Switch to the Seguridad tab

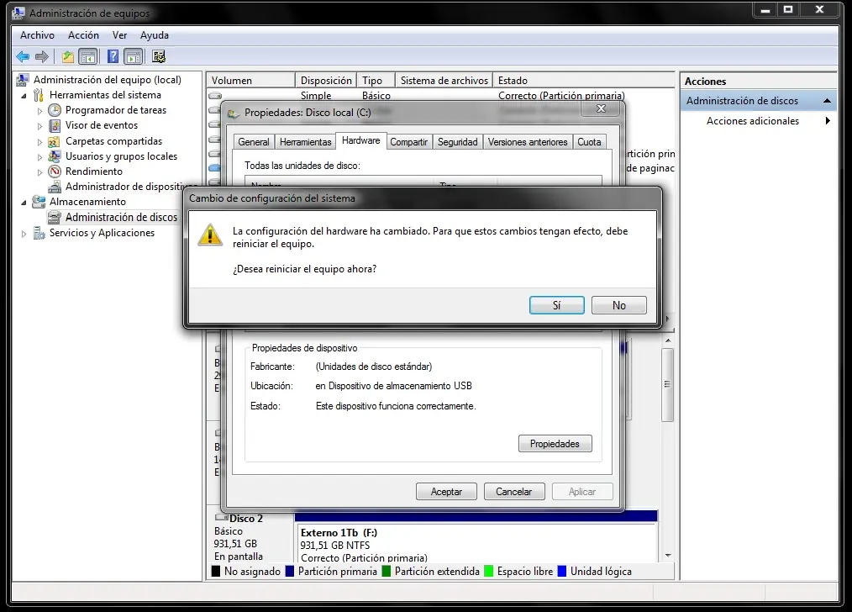[458, 142]
